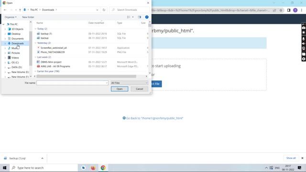Select Videos in the navigation tree
The width and height of the screenshot is (306, 172).
[15, 58]
